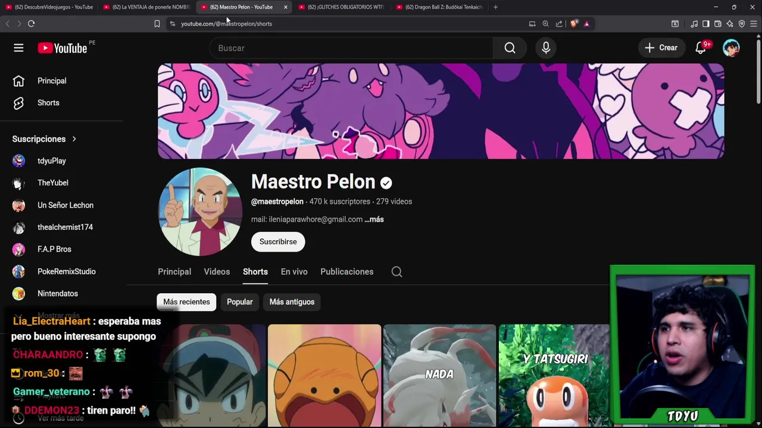Go to the YouTube home logo
The height and width of the screenshot is (428, 762).
[63, 48]
